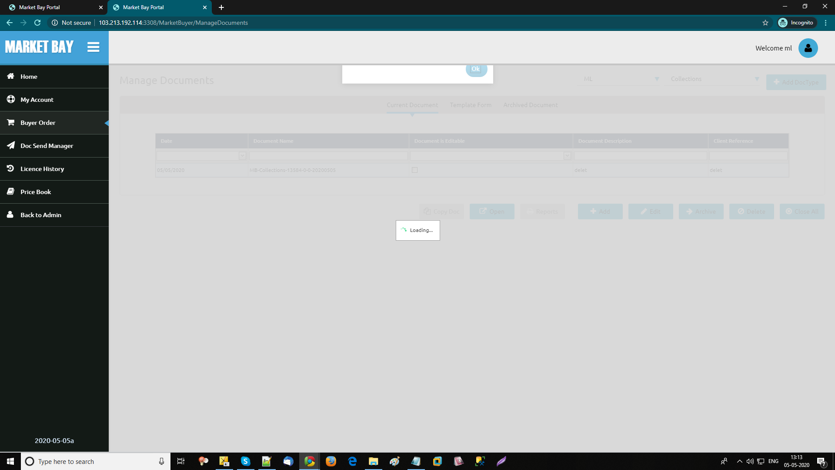Screen dimensions: 835x470
Task: Bookmark page with star icon
Action: tap(765, 23)
